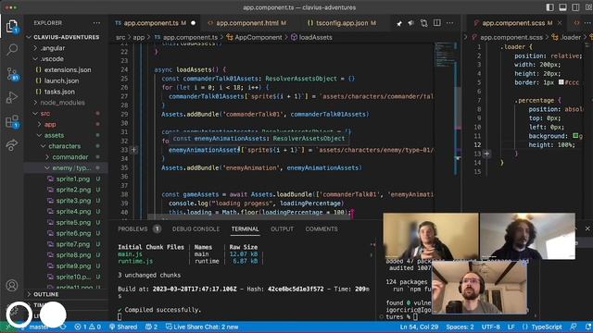Image resolution: width=593 pixels, height=333 pixels.
Task: Click the feedback icon in status bar
Action: point(574,327)
